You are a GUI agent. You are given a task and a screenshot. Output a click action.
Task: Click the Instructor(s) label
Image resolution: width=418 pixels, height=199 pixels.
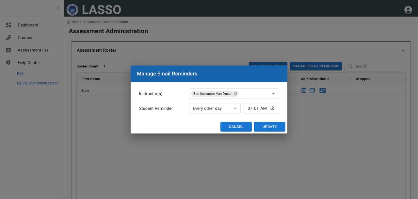pyautogui.click(x=151, y=94)
